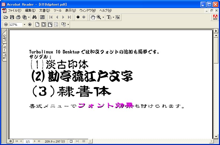Toggle the navigation pane icon
The width and height of the screenshot is (220, 145).
tap(42, 17)
